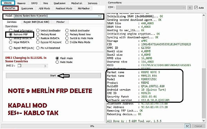Image resolution: width=207 pixels, height=129 pixels.
Task: Click the log scrollbar up arrow
Action: point(204,15)
